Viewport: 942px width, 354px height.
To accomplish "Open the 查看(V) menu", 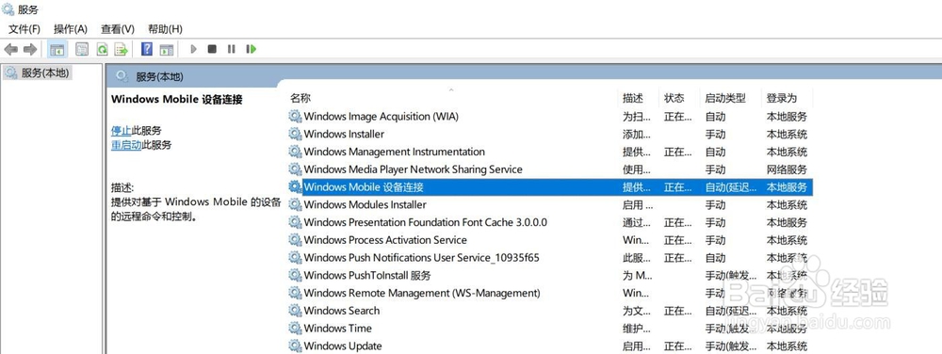I will (x=117, y=29).
